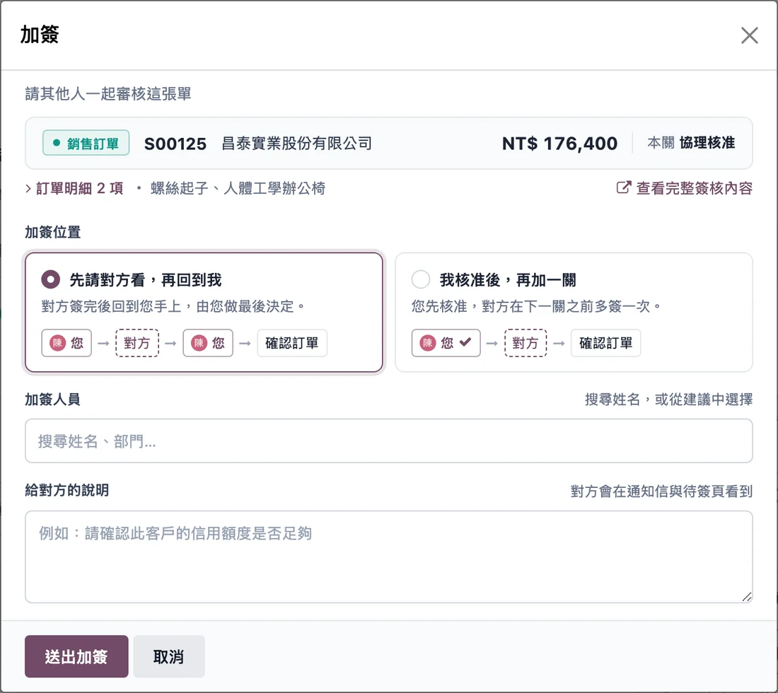Select radio 我核准後，再加一關
Screen dimensions: 778x693
pos(421,279)
